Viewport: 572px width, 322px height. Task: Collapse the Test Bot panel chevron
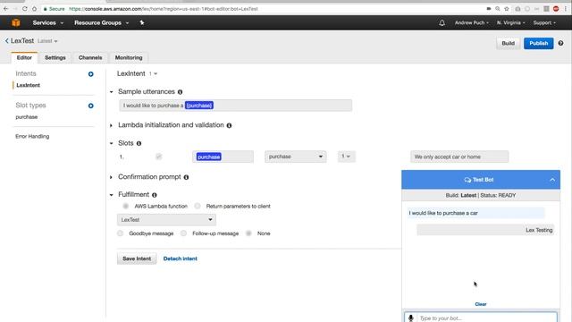coord(552,180)
